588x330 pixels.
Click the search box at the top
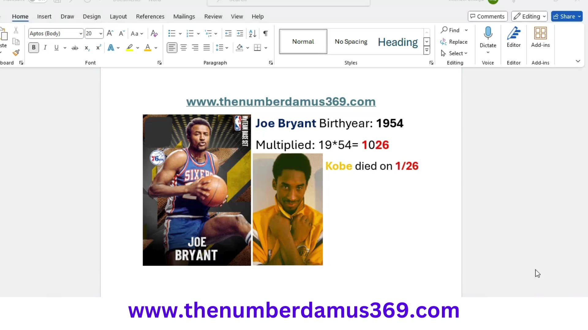coord(288,2)
